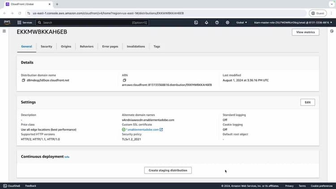The image size is (336, 189).
Task: Reload the page with the browser refresh icon
Action: (20, 13)
